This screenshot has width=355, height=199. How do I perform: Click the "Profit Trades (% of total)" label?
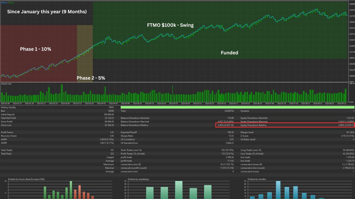[133, 154]
